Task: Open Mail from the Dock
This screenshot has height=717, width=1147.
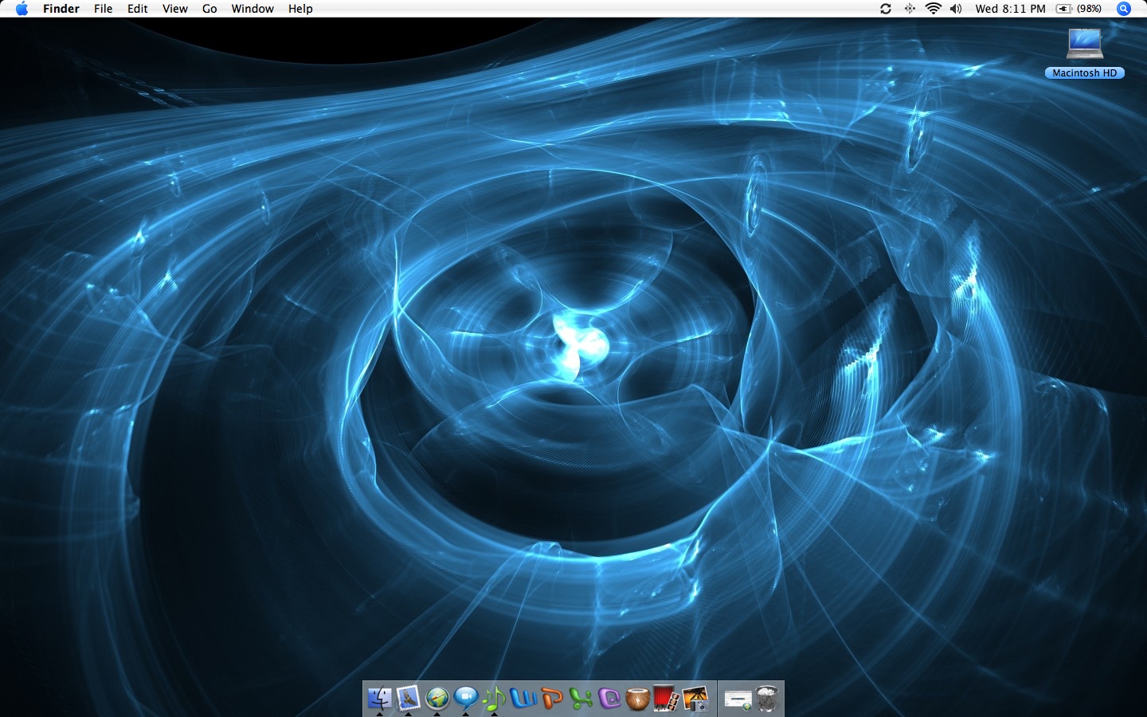Action: pyautogui.click(x=408, y=699)
